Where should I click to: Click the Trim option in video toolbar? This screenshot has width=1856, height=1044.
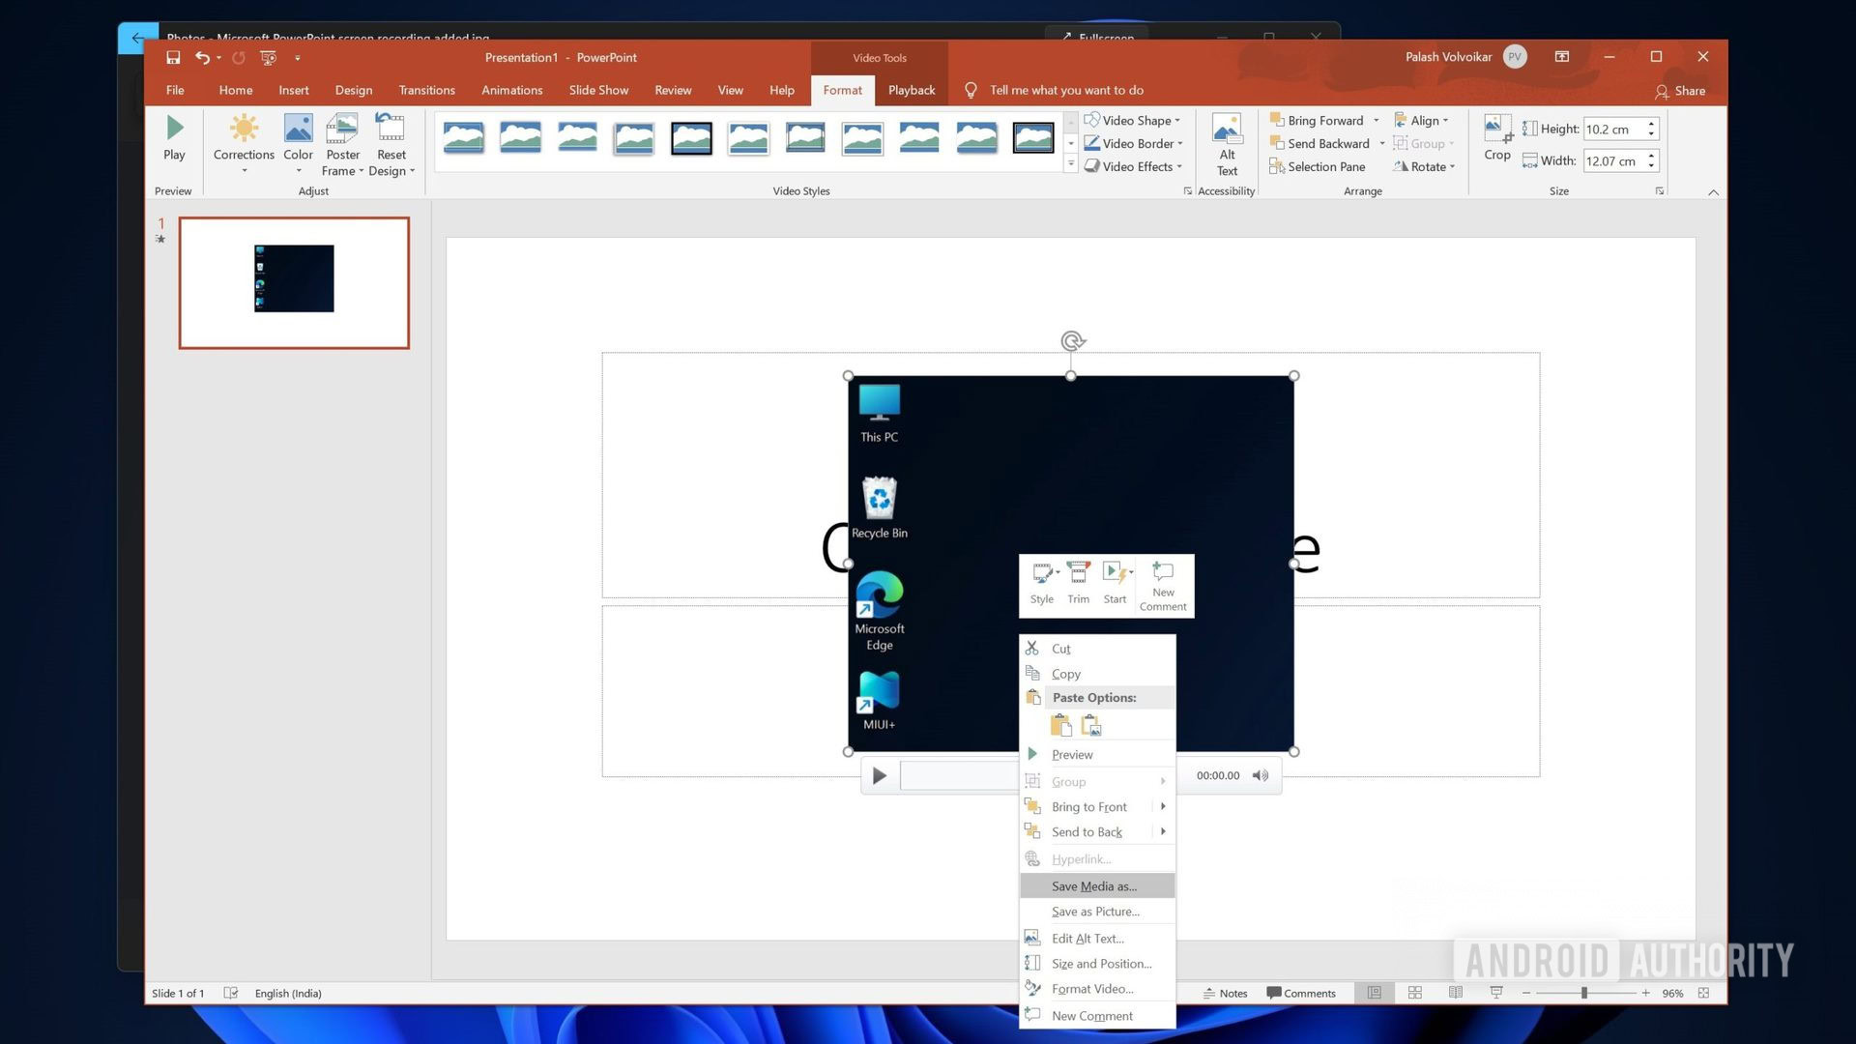(1079, 583)
